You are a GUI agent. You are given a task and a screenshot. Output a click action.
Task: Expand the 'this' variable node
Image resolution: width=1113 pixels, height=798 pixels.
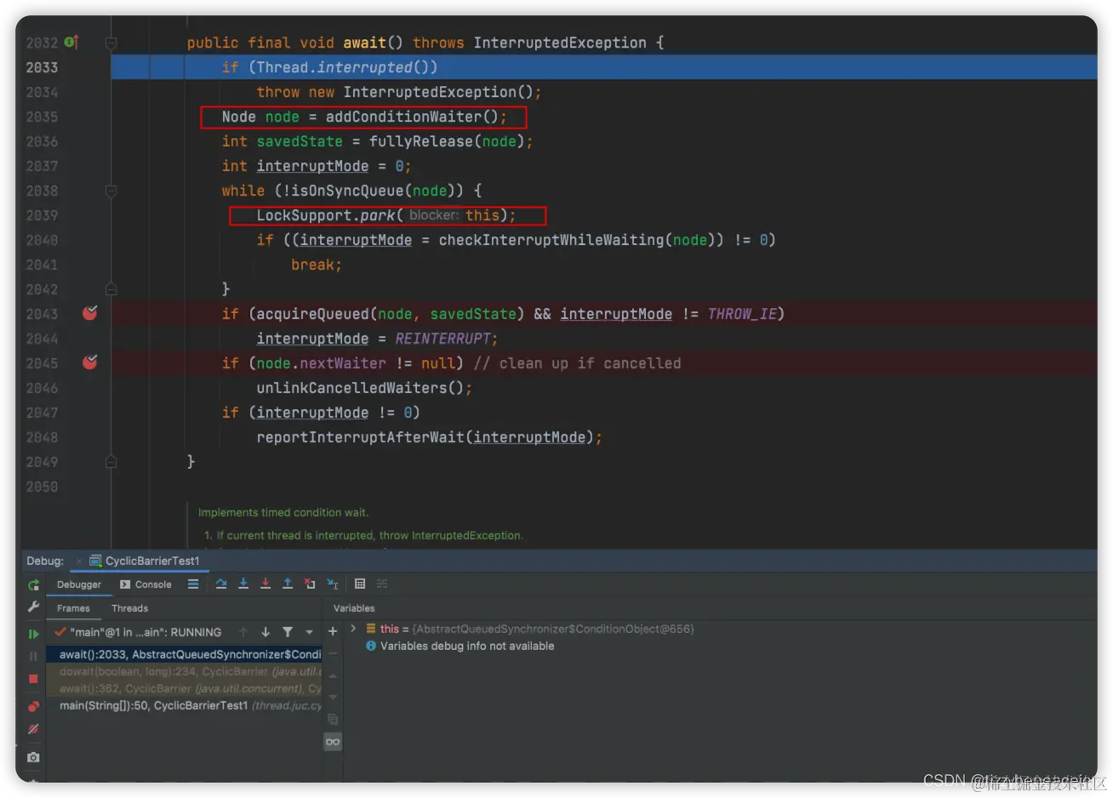point(353,629)
